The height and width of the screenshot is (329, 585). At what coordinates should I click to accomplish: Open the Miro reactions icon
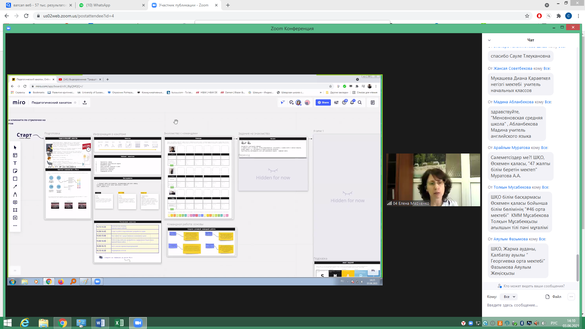coord(291,103)
